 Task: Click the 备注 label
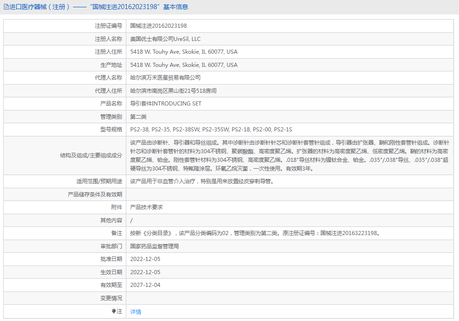coord(116,233)
